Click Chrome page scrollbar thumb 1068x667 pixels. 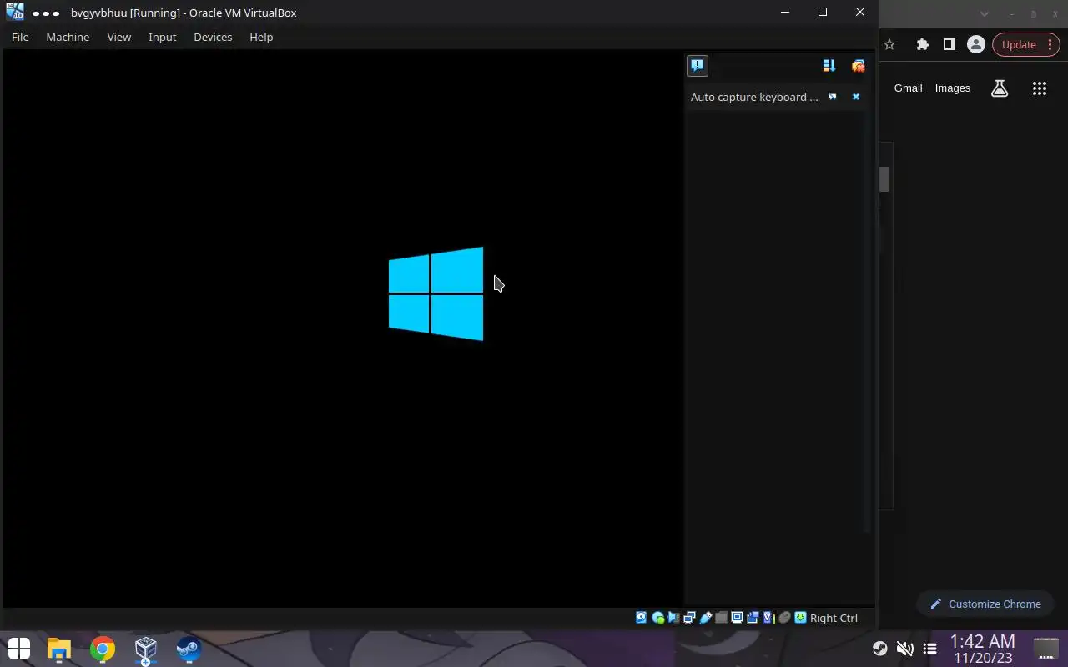pyautogui.click(x=884, y=179)
